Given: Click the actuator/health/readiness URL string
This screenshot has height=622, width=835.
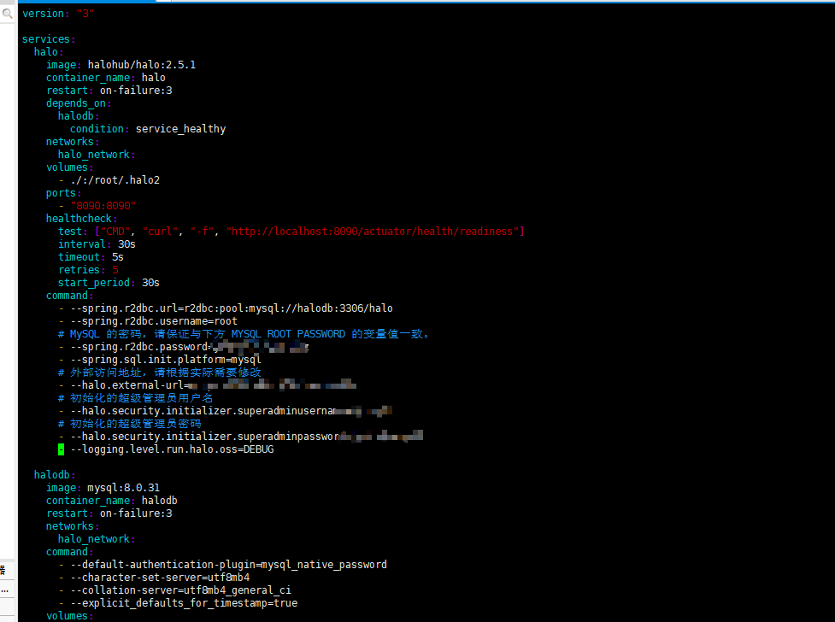Looking at the screenshot, I should 373,232.
